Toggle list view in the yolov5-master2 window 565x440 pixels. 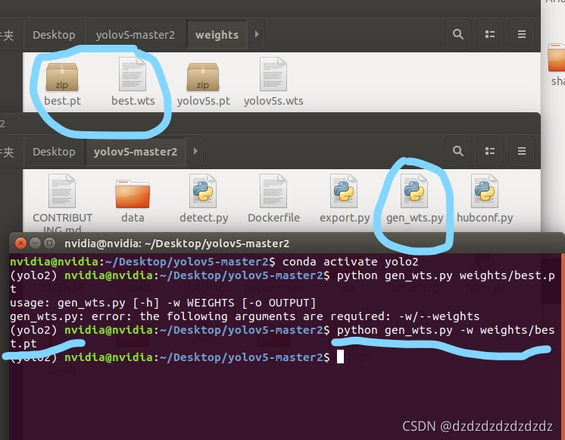[490, 151]
